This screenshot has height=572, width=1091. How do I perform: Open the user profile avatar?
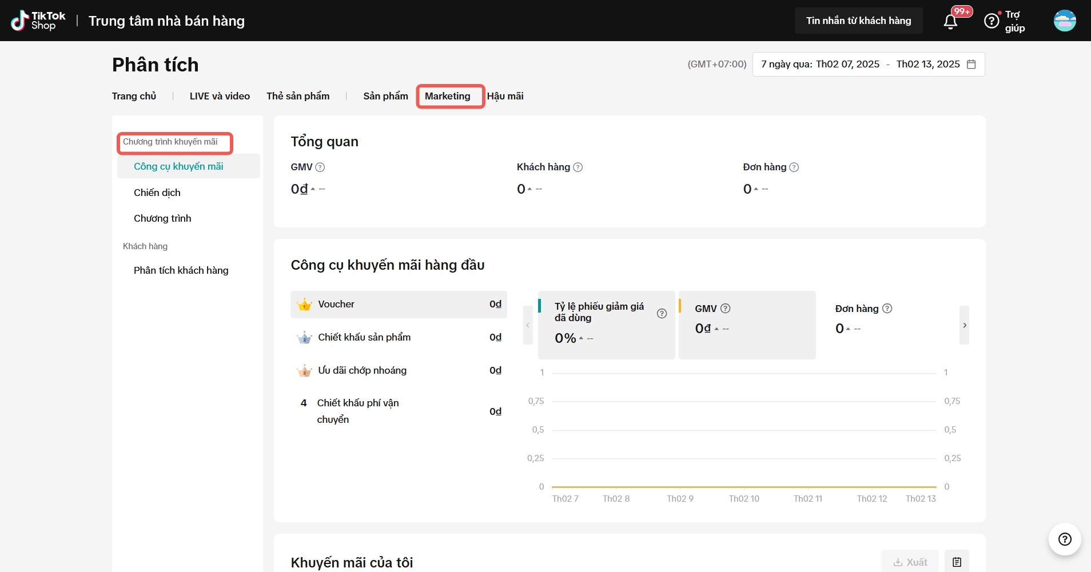tap(1065, 21)
